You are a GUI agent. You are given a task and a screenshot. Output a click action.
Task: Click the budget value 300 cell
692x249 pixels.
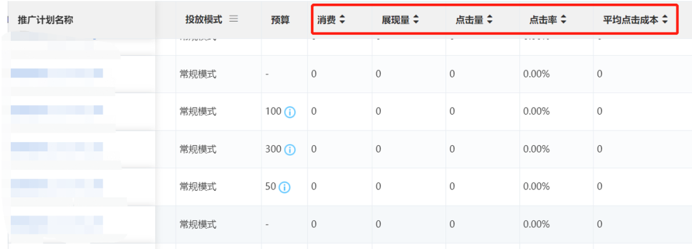(x=273, y=149)
